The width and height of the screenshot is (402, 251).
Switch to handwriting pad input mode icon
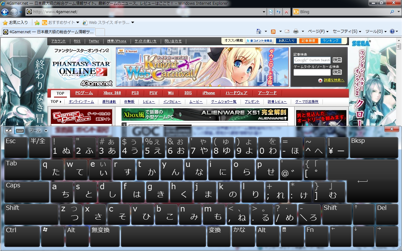pos(9,130)
